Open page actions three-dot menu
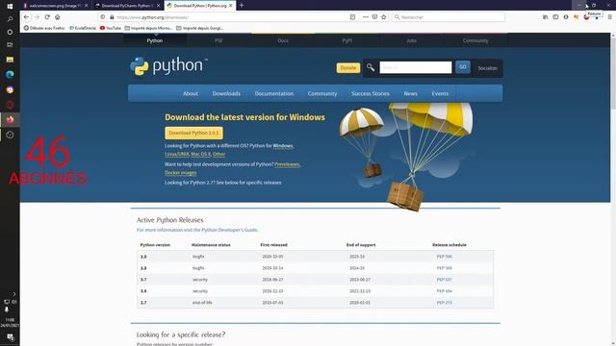The height and width of the screenshot is (346, 616). coord(366,17)
